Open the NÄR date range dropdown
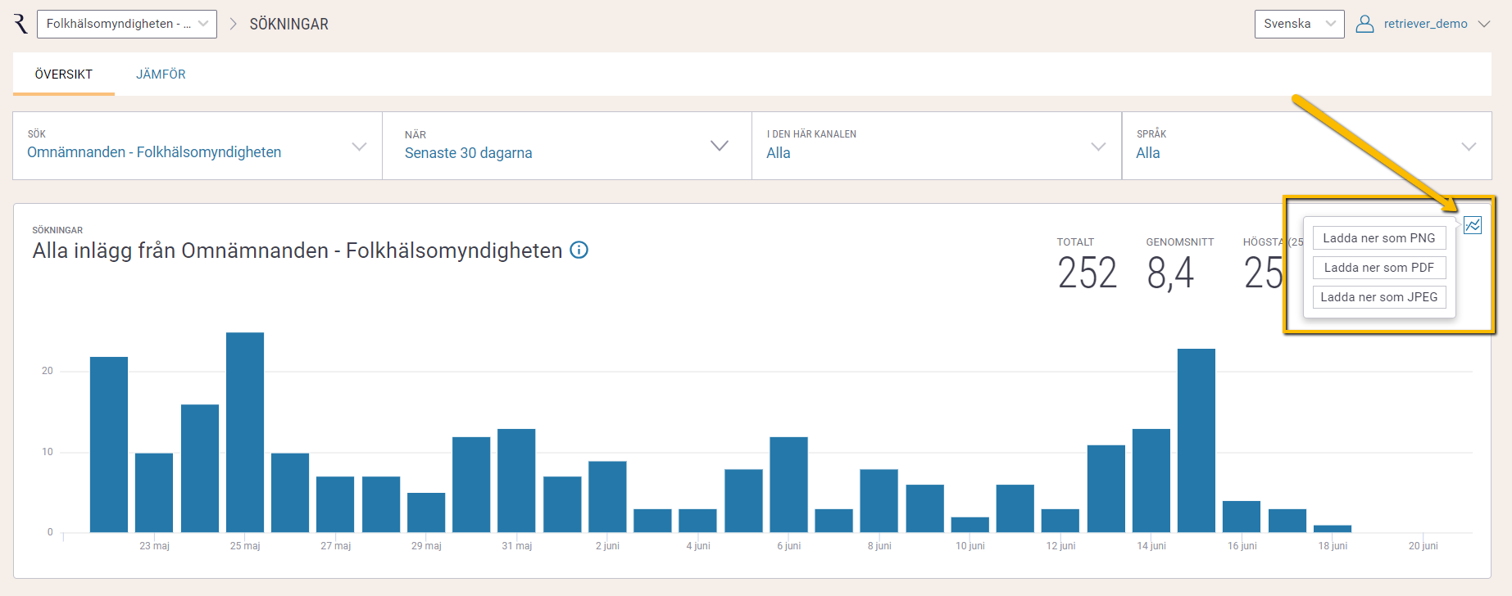Screen dimensions: 1512x596 (567, 146)
